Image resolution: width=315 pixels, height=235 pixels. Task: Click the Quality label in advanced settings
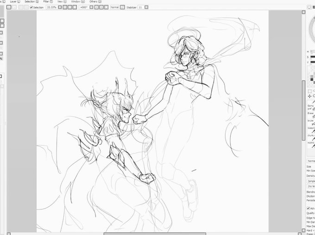pyautogui.click(x=310, y=213)
